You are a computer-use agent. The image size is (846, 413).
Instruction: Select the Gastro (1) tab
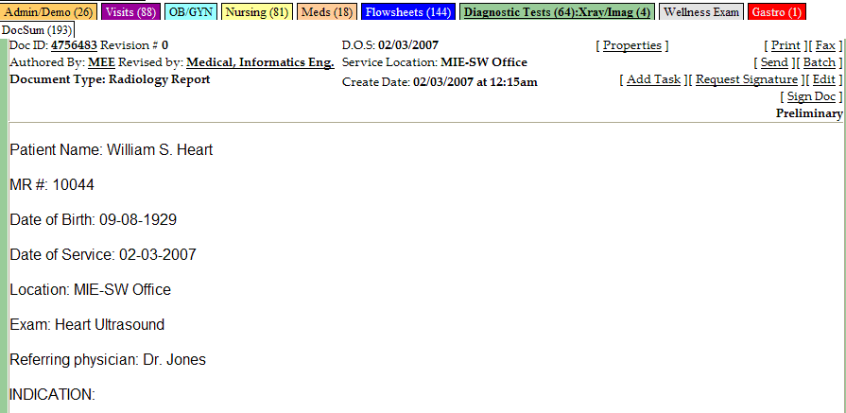click(x=776, y=12)
